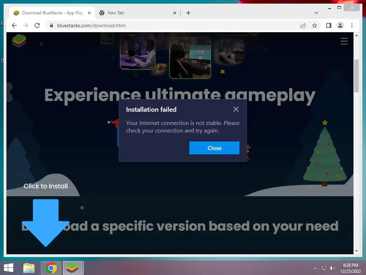
Task: Click the BlueStacks logo on page
Action: 19,40
